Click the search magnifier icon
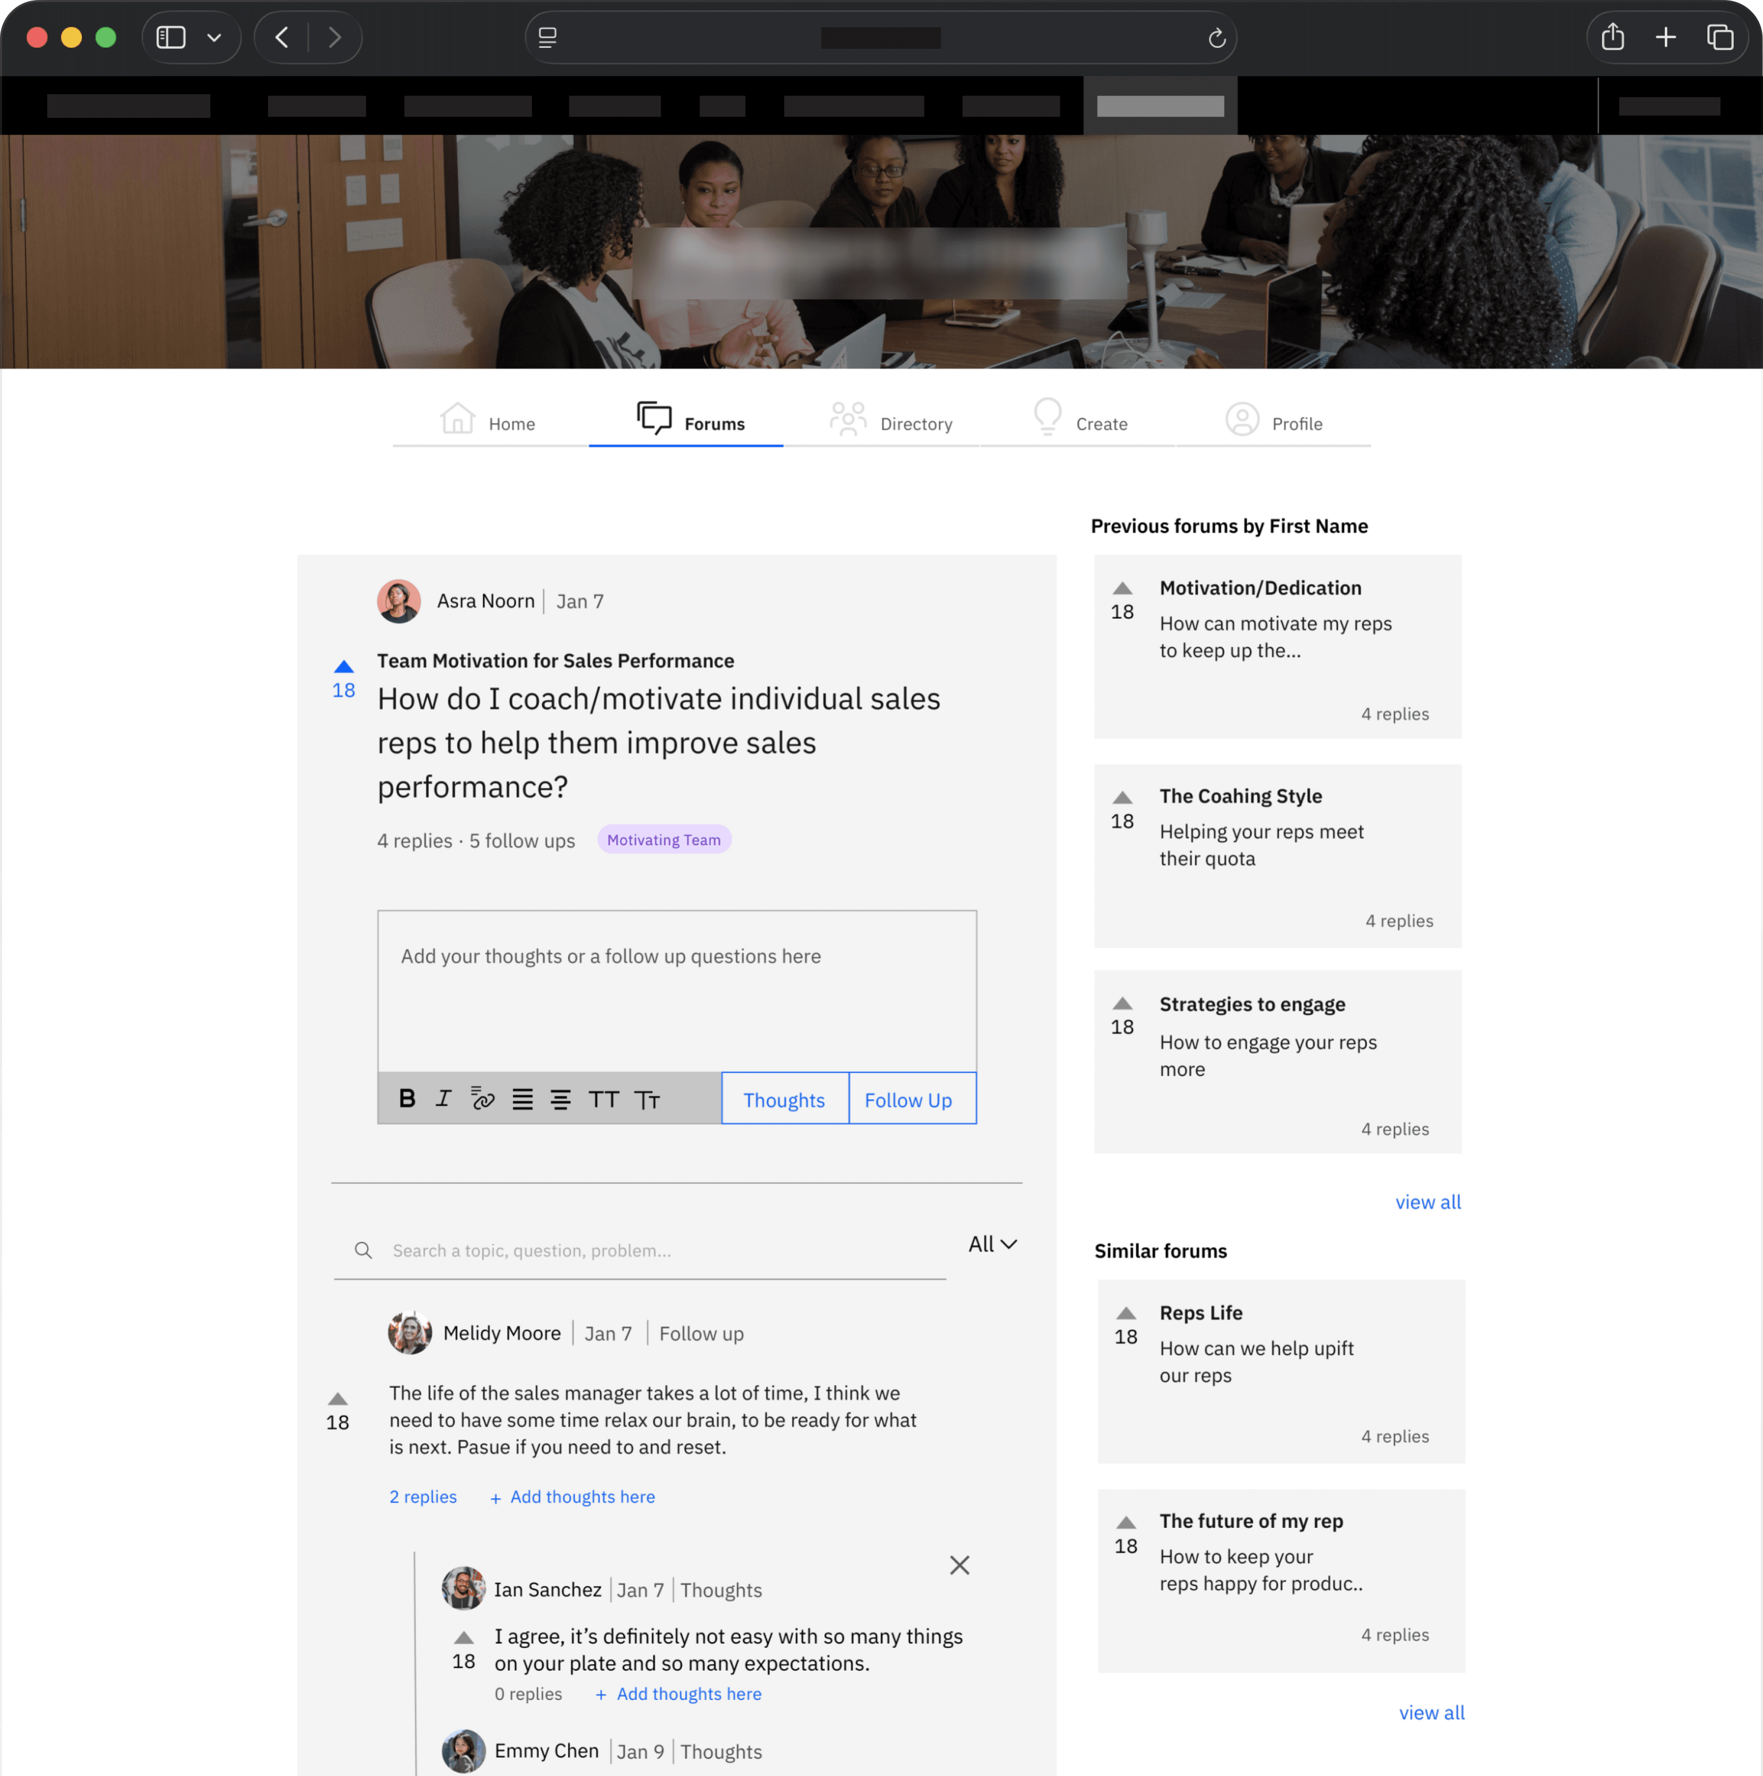This screenshot has width=1763, height=1776. (x=363, y=1250)
